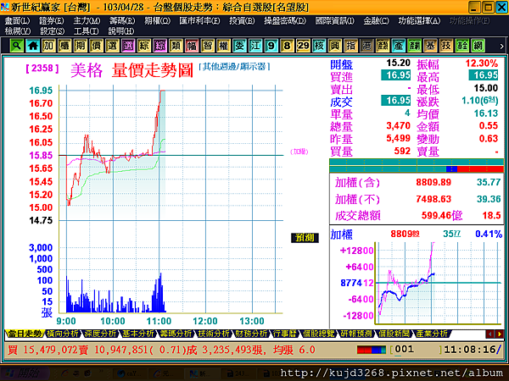Open the 櫃 toolbar icon
The height and width of the screenshot is (381, 509).
(x=64, y=46)
